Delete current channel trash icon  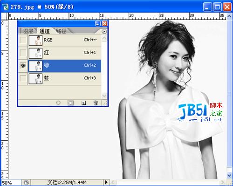96,103
